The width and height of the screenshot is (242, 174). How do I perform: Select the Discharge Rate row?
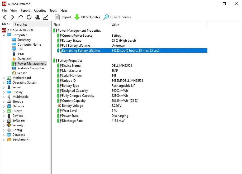(132, 121)
